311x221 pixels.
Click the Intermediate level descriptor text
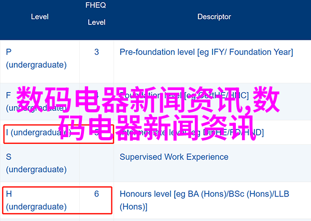point(192,132)
